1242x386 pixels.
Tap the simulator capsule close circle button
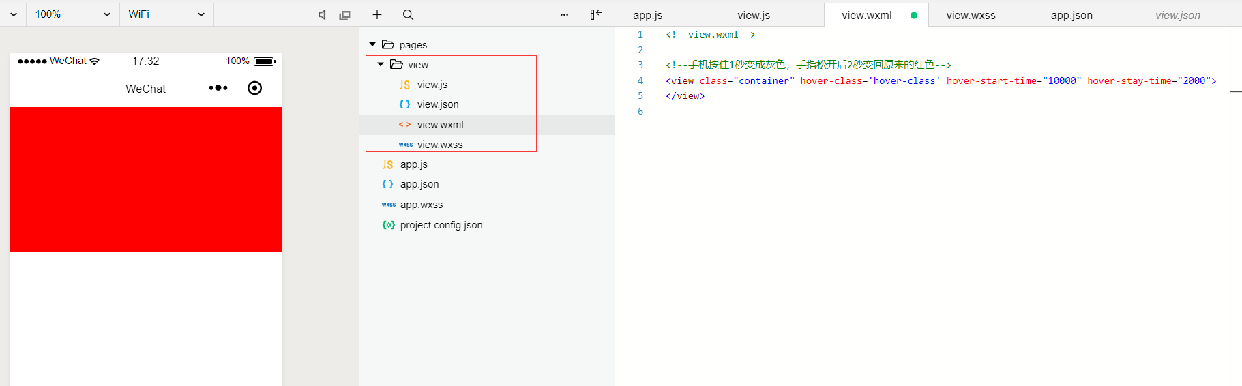(x=254, y=88)
